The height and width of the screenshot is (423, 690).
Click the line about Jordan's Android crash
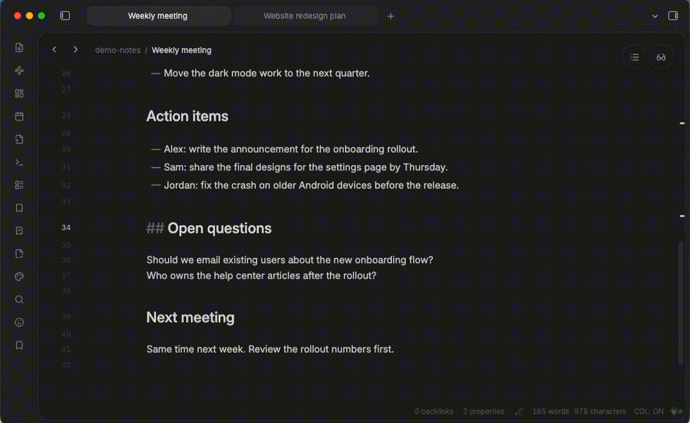coord(311,185)
